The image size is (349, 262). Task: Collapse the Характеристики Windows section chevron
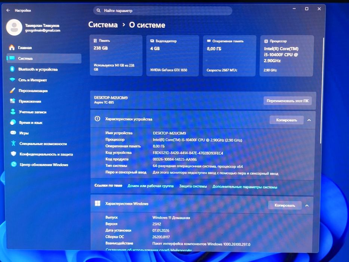307,205
